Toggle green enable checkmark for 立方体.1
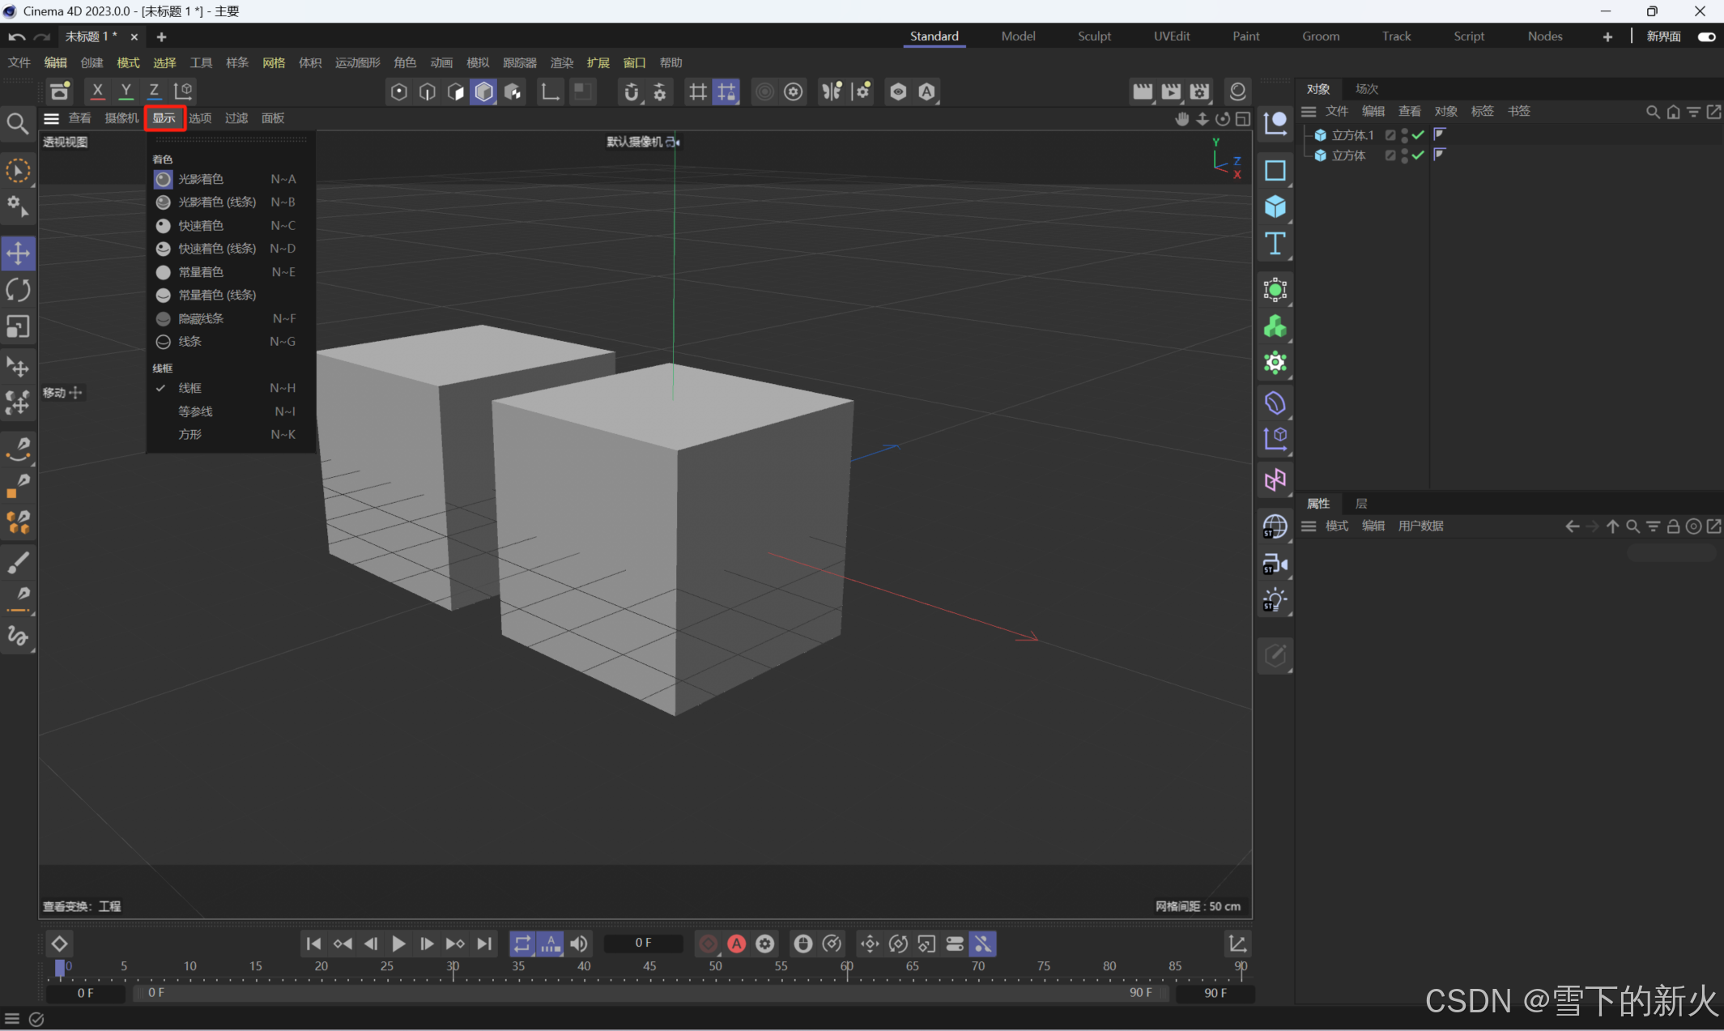This screenshot has width=1724, height=1031. point(1418,135)
